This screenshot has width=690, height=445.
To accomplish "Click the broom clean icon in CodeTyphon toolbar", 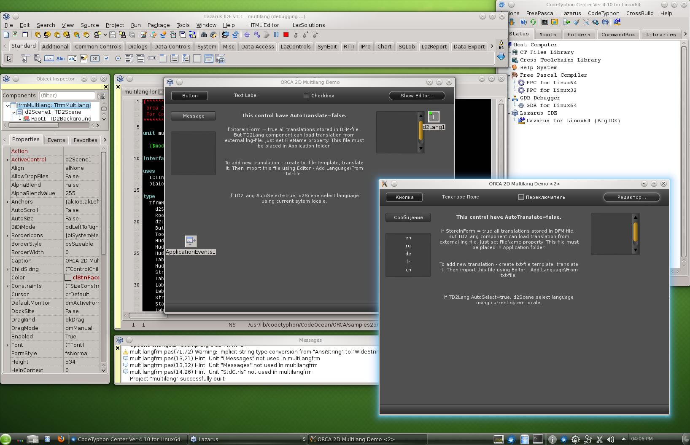I will point(576,22).
